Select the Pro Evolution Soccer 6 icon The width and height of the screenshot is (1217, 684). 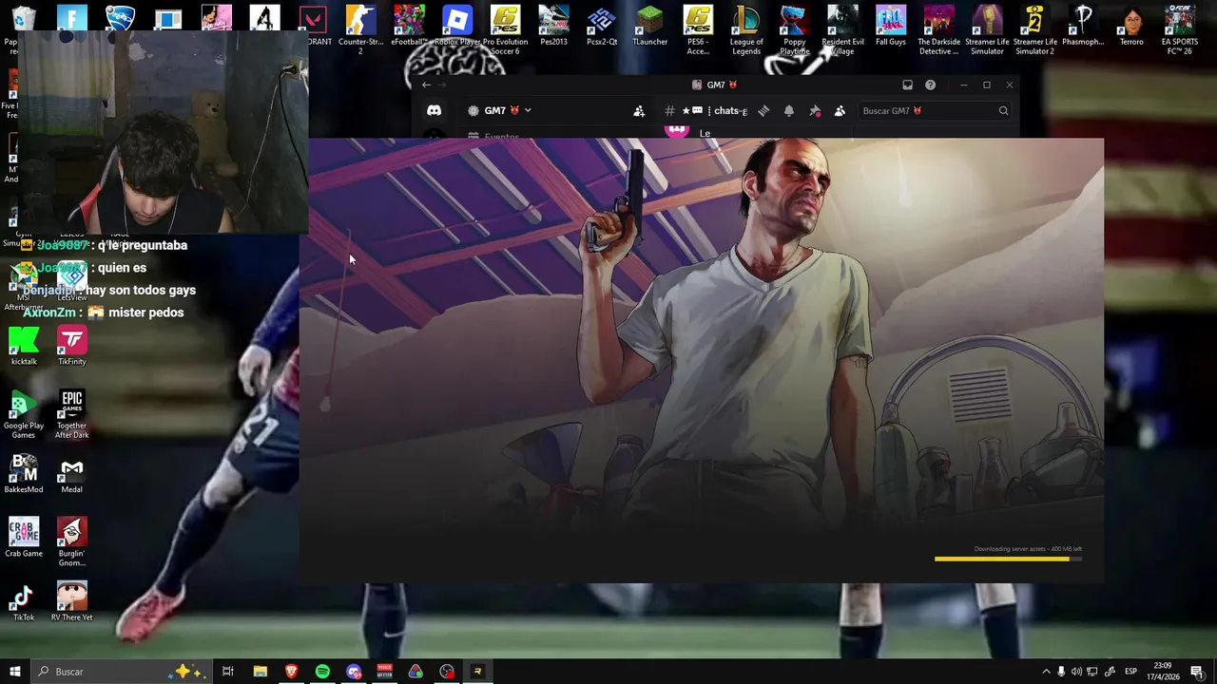coord(505,28)
